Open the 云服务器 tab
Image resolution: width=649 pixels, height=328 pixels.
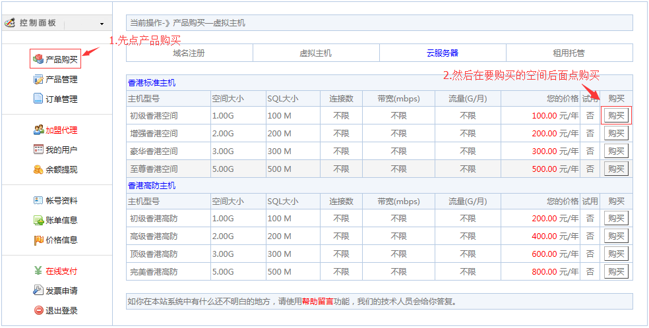tap(442, 53)
